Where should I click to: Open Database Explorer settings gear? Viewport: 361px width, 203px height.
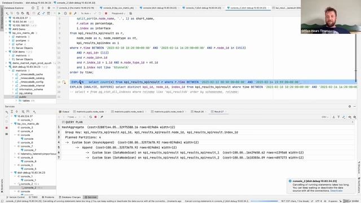pos(49,8)
